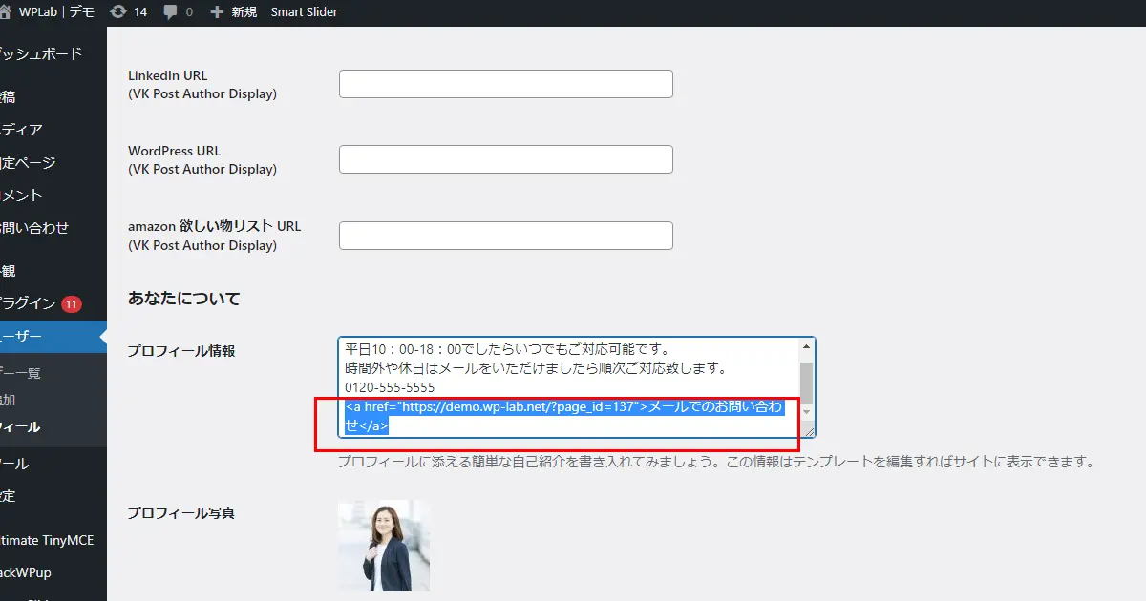This screenshot has height=601, width=1146.
Task: Open the メディア menu item
Action: 29,129
